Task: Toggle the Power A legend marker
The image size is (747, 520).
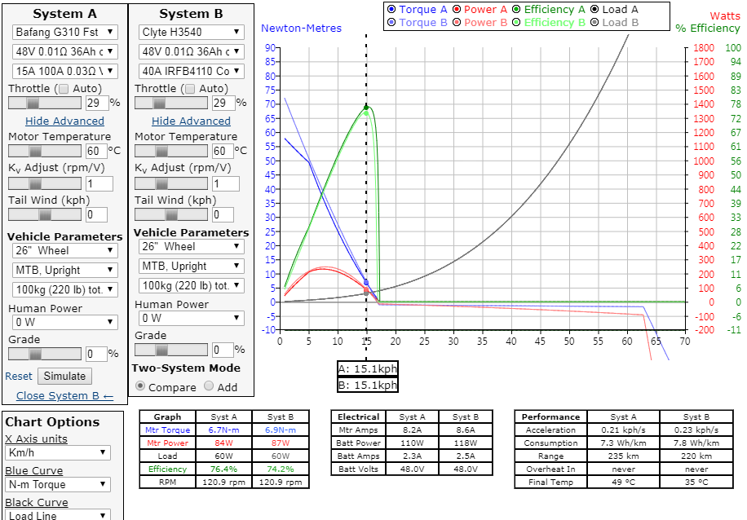Action: [x=457, y=10]
